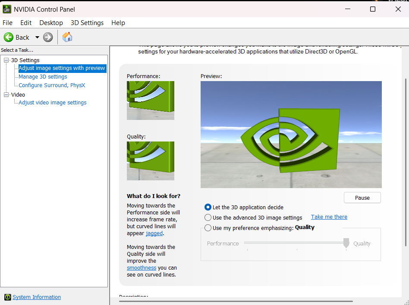Click the grey Forward arrow icon
The height and width of the screenshot is (305, 409).
pyautogui.click(x=48, y=37)
